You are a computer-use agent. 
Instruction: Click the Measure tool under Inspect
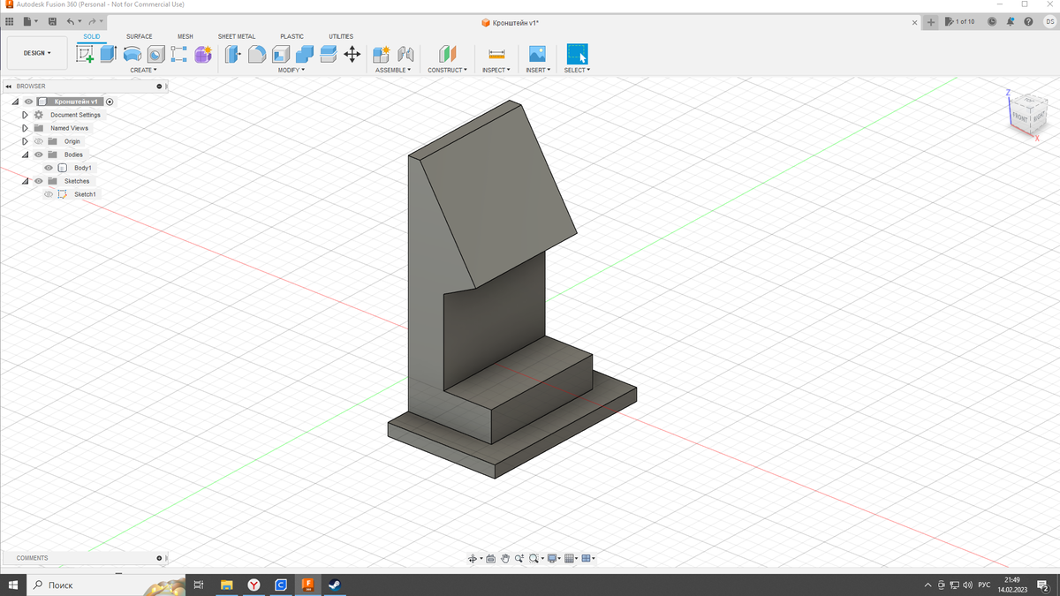[496, 54]
